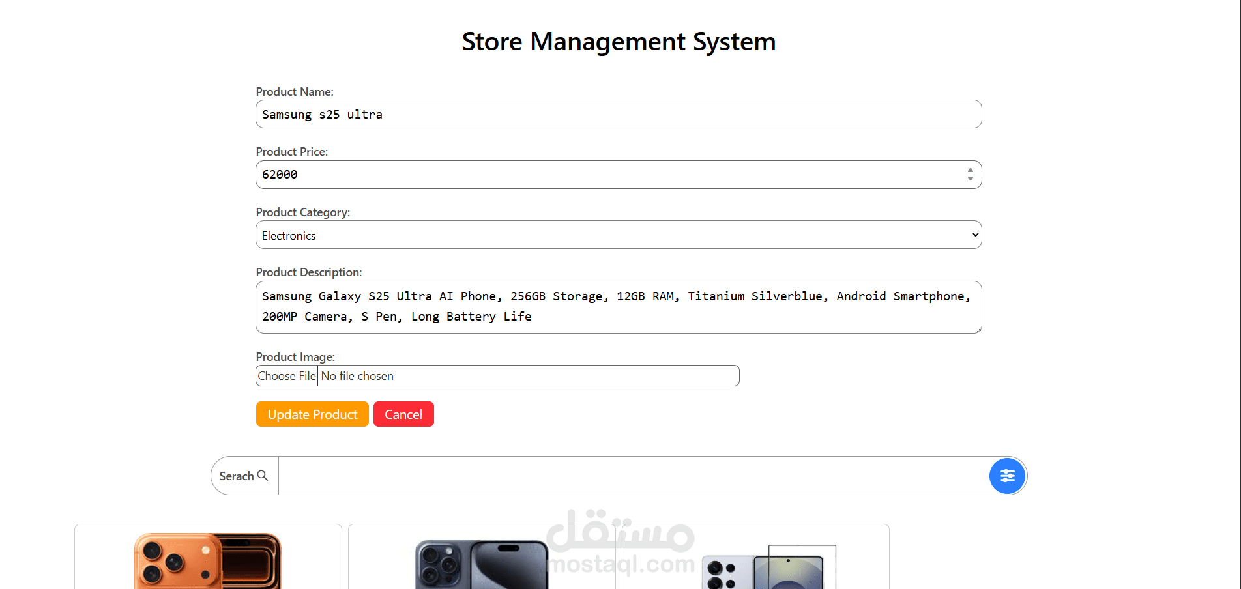This screenshot has width=1241, height=589.
Task: Click the Update Product button
Action: point(312,414)
